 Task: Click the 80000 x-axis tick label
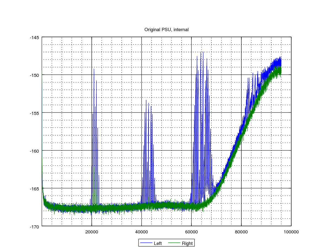[x=241, y=232]
